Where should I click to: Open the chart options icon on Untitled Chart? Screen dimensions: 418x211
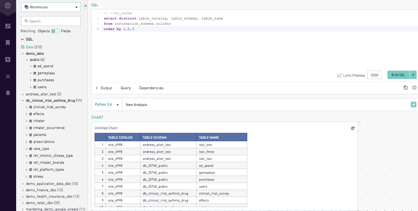tap(353, 128)
